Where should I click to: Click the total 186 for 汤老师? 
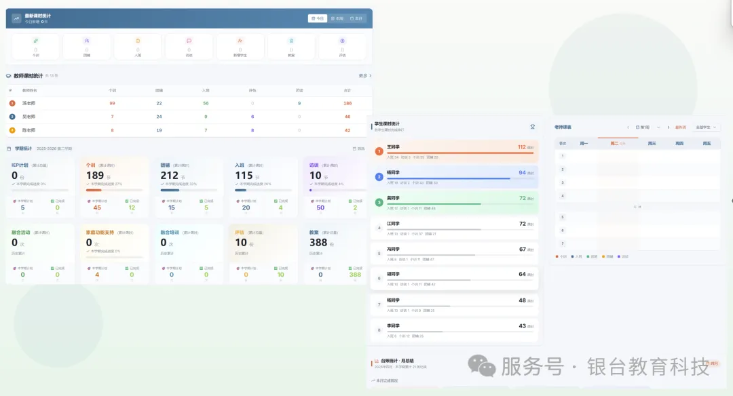[347, 103]
